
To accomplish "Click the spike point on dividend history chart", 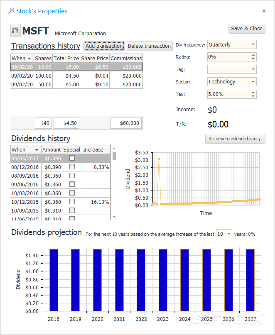I will pyautogui.click(x=159, y=159).
